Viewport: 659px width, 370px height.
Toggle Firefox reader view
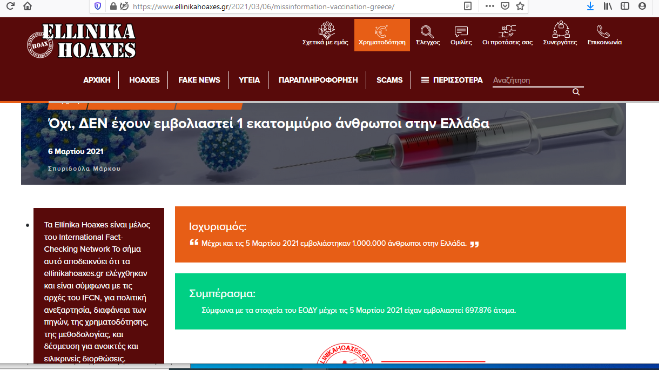click(468, 6)
